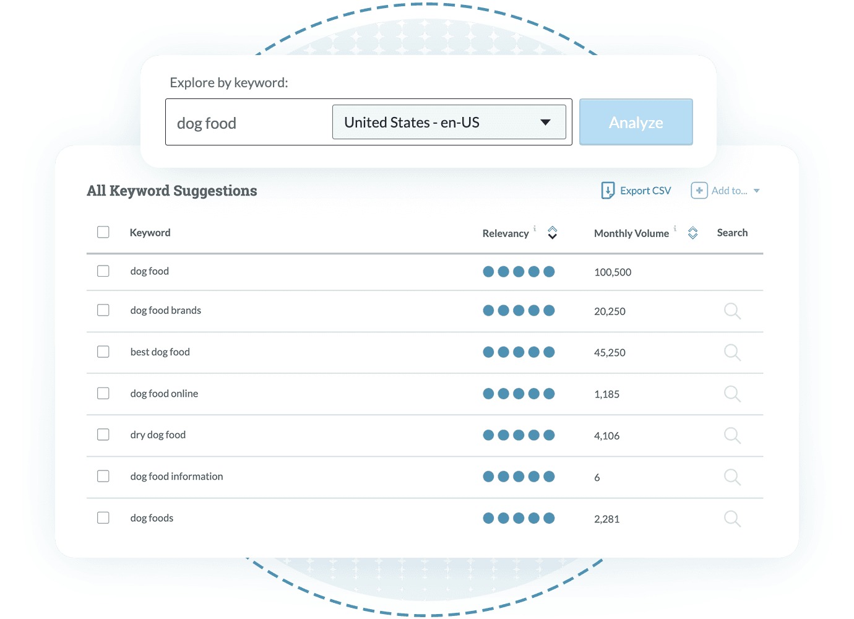Click relevancy dots for dog food brands

pyautogui.click(x=519, y=310)
